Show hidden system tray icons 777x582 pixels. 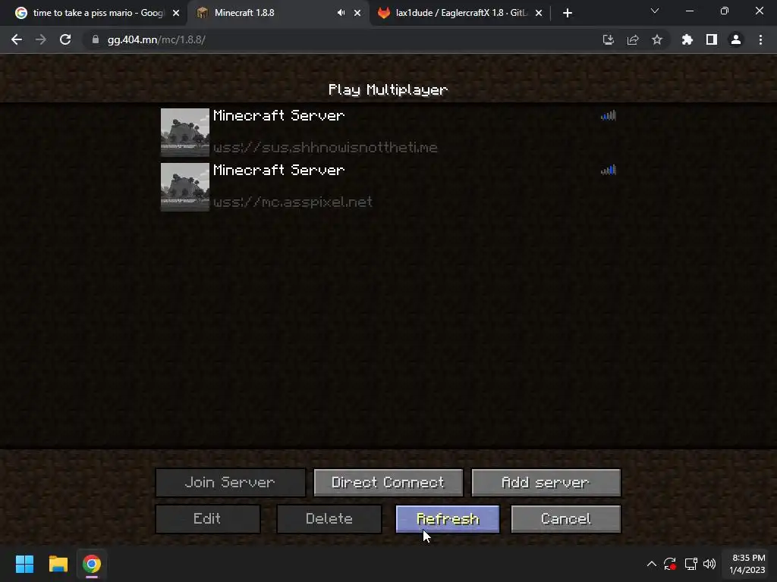click(x=652, y=564)
